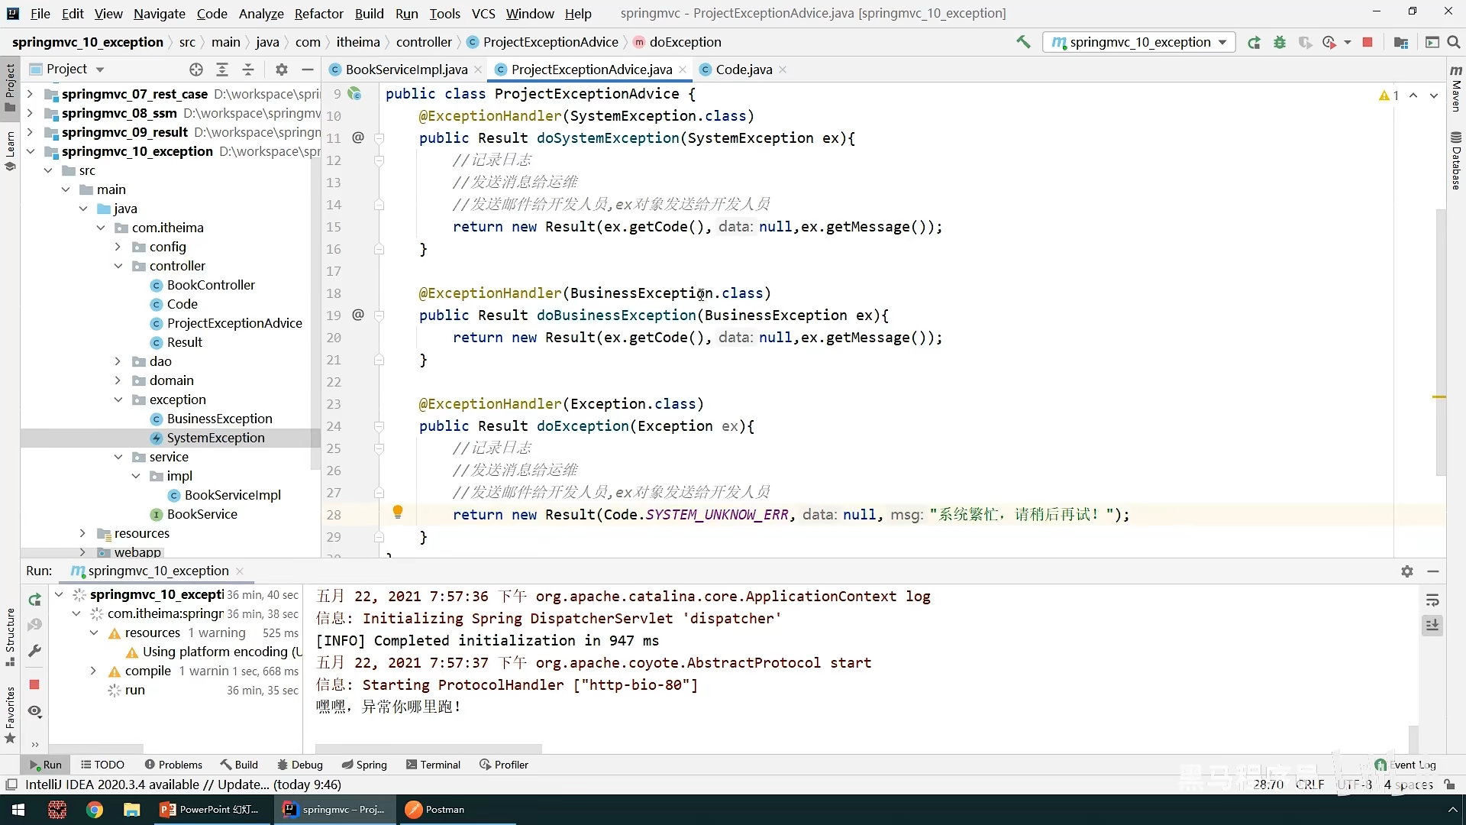
Task: Open the Terminal tool window button
Action: point(433,765)
